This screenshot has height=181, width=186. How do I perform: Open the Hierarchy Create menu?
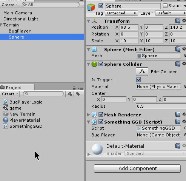(9, 5)
